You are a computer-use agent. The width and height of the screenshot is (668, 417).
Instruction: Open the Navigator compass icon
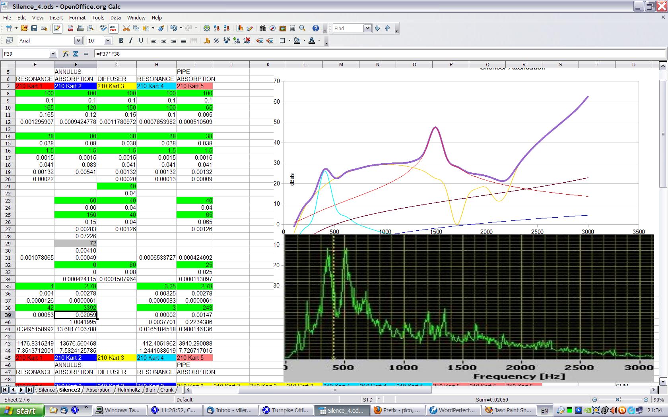[x=272, y=28]
